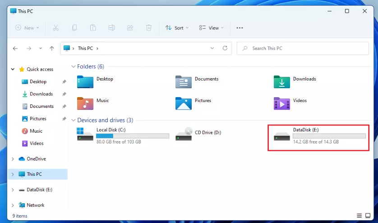Click pin icon next to sidebar Documents

64,106
